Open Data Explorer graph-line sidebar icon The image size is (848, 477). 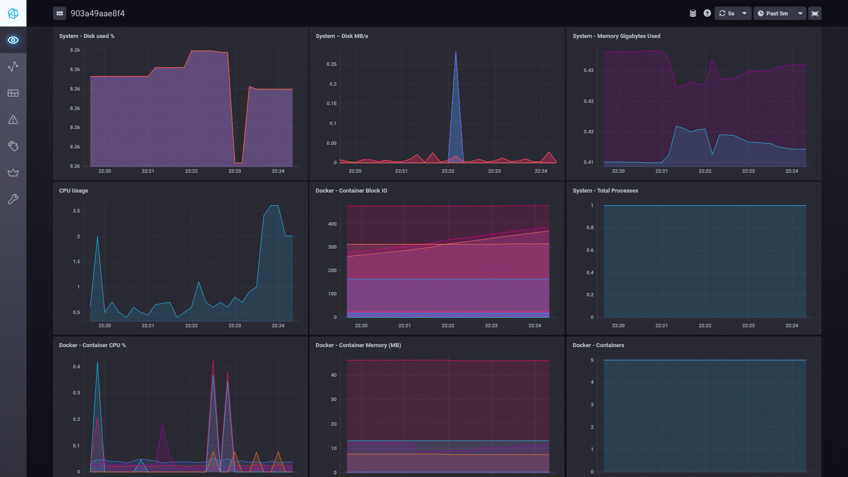click(13, 67)
